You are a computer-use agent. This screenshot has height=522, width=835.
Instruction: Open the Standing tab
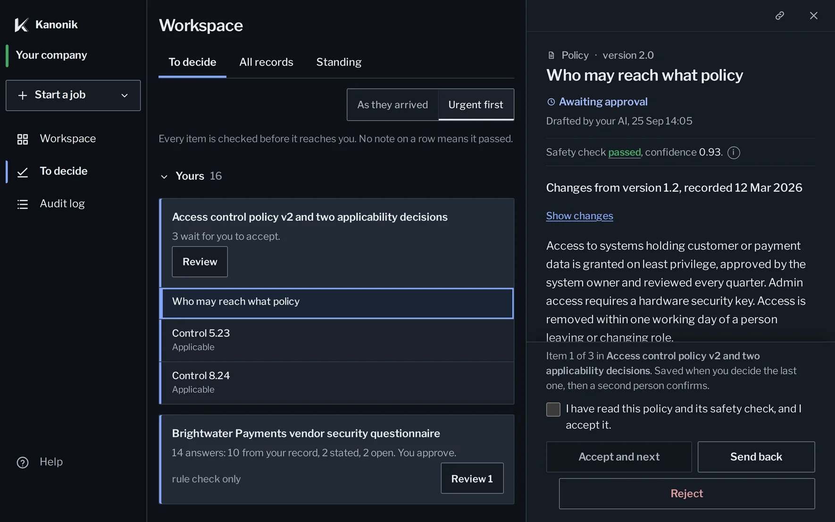[x=339, y=62]
